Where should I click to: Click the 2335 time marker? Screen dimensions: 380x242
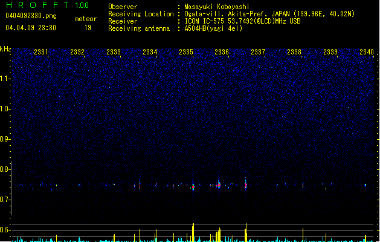pos(186,51)
